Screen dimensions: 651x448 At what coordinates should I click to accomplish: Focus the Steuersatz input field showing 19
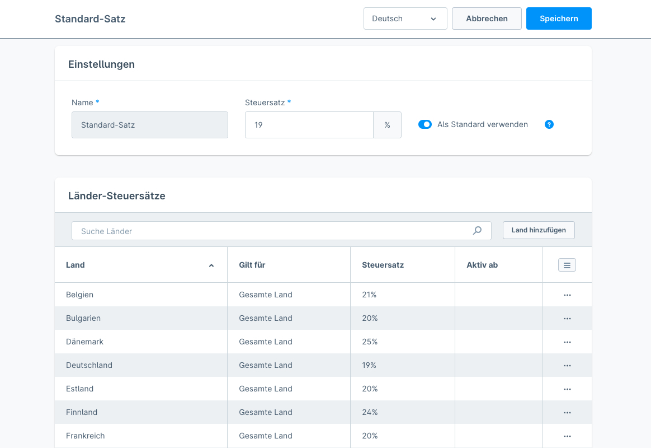(x=309, y=125)
